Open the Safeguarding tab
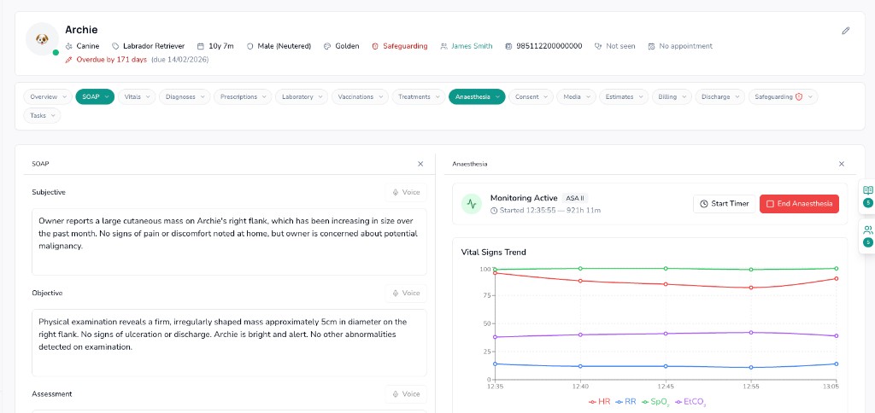 point(783,97)
